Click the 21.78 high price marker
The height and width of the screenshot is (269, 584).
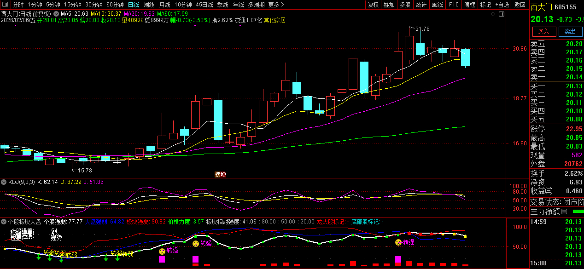tap(422, 29)
